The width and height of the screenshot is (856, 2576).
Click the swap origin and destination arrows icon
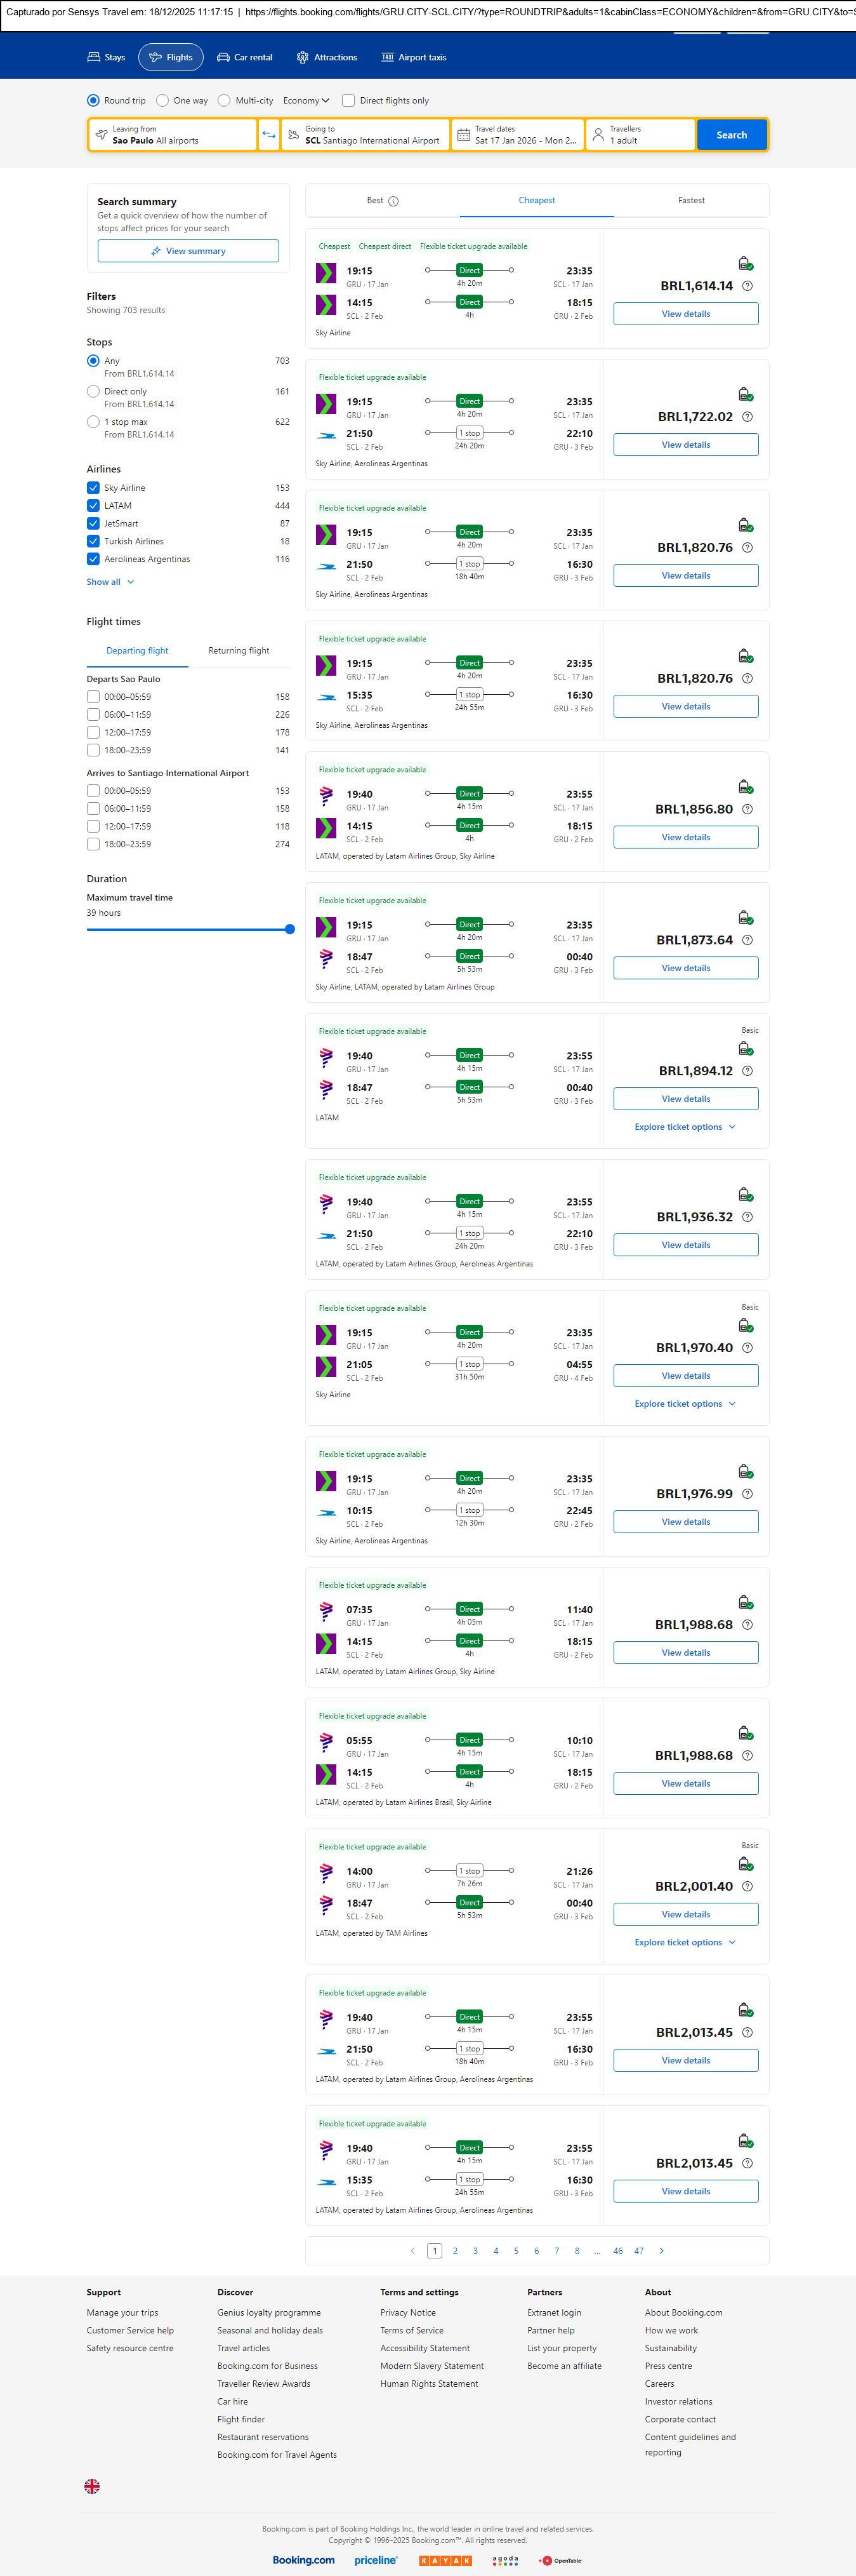pos(268,135)
